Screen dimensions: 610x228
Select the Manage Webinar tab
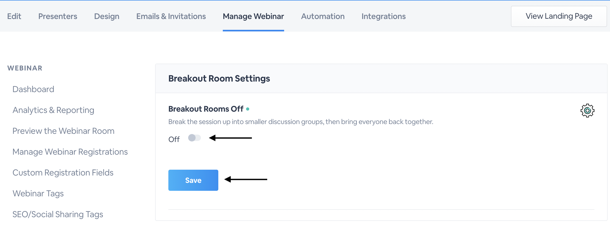[253, 16]
